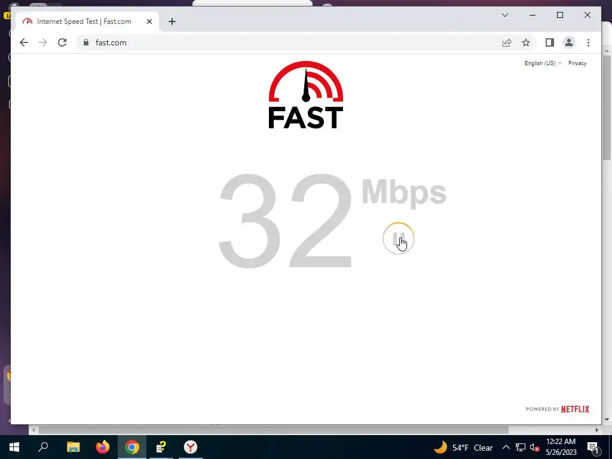This screenshot has height=459, width=612.
Task: Toggle the browser side panel
Action: click(550, 42)
